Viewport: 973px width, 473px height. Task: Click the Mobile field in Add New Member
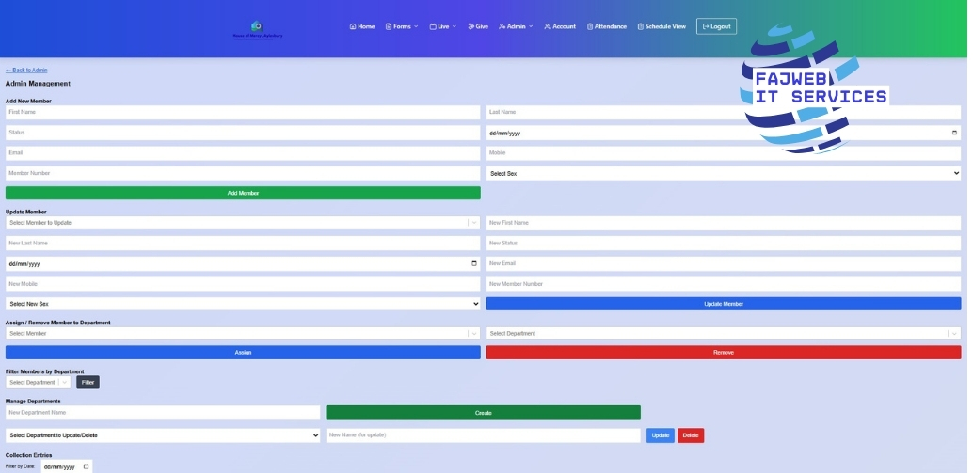pos(724,153)
